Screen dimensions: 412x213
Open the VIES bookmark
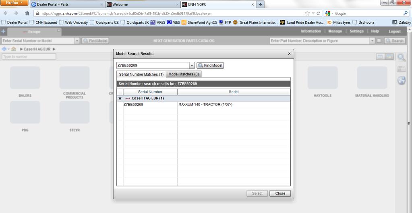coord(174,22)
